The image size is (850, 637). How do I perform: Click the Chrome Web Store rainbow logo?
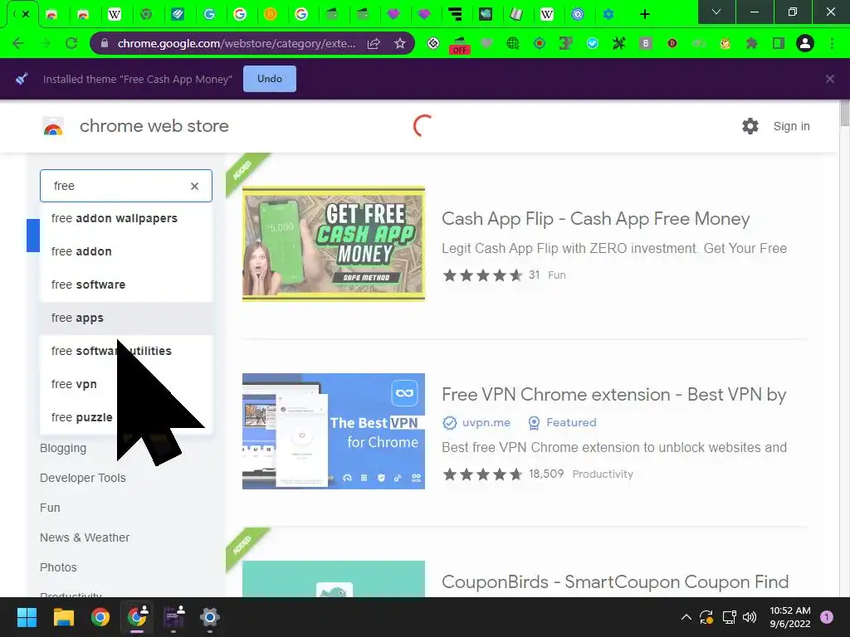[x=53, y=126]
